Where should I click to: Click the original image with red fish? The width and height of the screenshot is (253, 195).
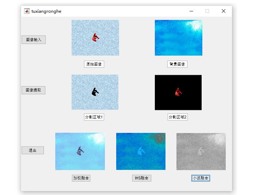point(95,38)
